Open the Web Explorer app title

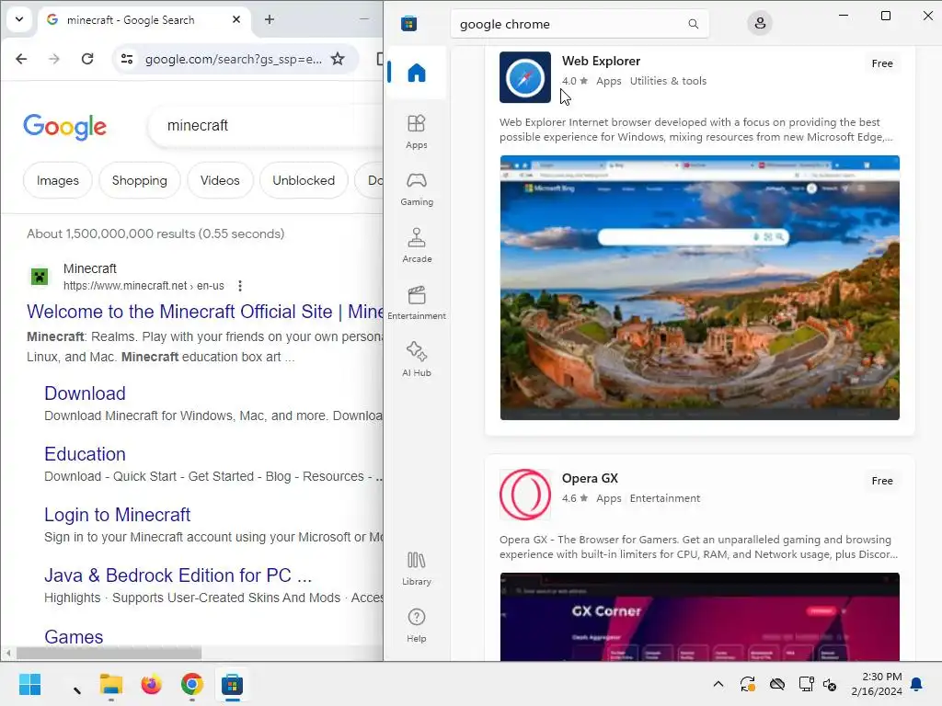(x=601, y=62)
